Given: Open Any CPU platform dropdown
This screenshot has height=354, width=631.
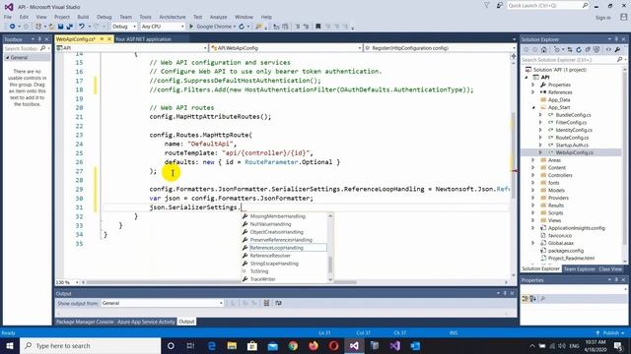Looking at the screenshot, I should click(163, 27).
